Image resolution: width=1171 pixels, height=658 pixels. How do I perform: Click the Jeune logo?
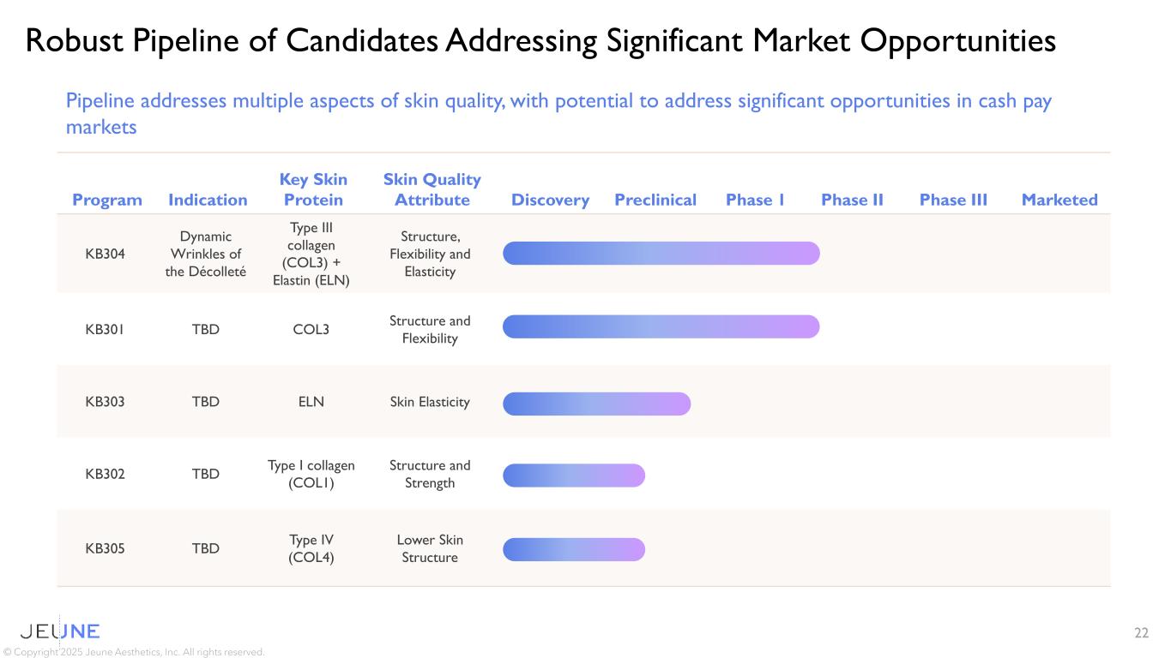click(60, 631)
